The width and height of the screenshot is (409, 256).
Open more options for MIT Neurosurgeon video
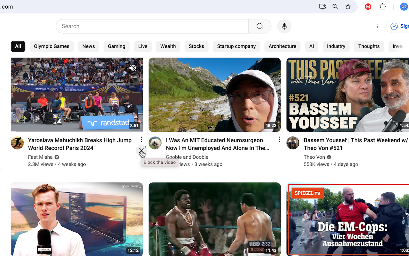[x=279, y=140]
